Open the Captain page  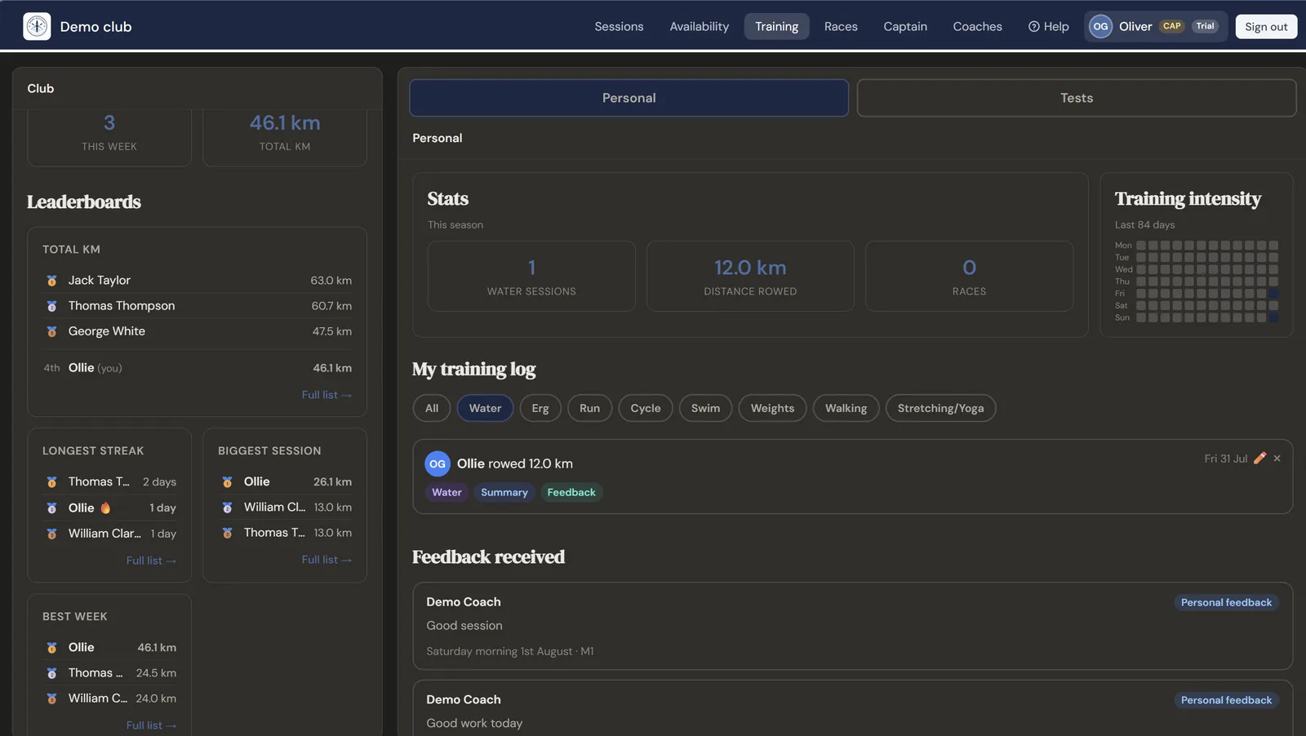(x=905, y=26)
